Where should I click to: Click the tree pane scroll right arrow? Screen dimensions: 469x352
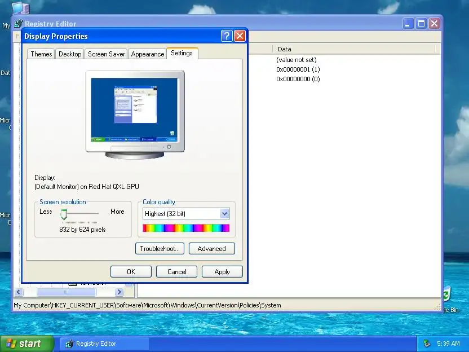coord(119,292)
